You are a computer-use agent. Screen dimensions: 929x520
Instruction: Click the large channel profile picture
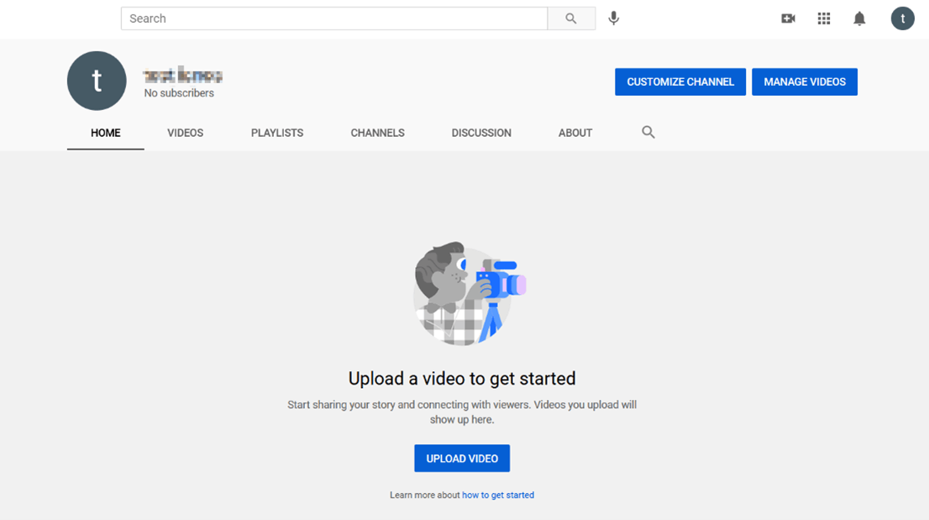pyautogui.click(x=97, y=81)
